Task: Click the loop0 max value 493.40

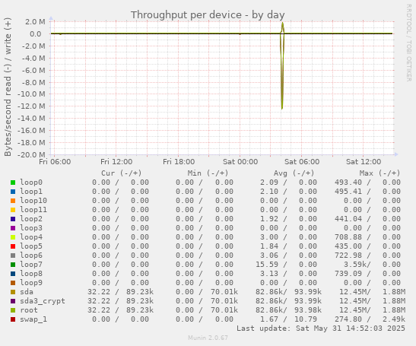Action: point(348,183)
